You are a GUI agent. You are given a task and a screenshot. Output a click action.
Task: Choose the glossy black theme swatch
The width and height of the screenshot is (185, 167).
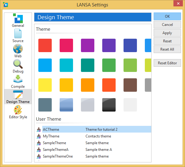coord(109,105)
